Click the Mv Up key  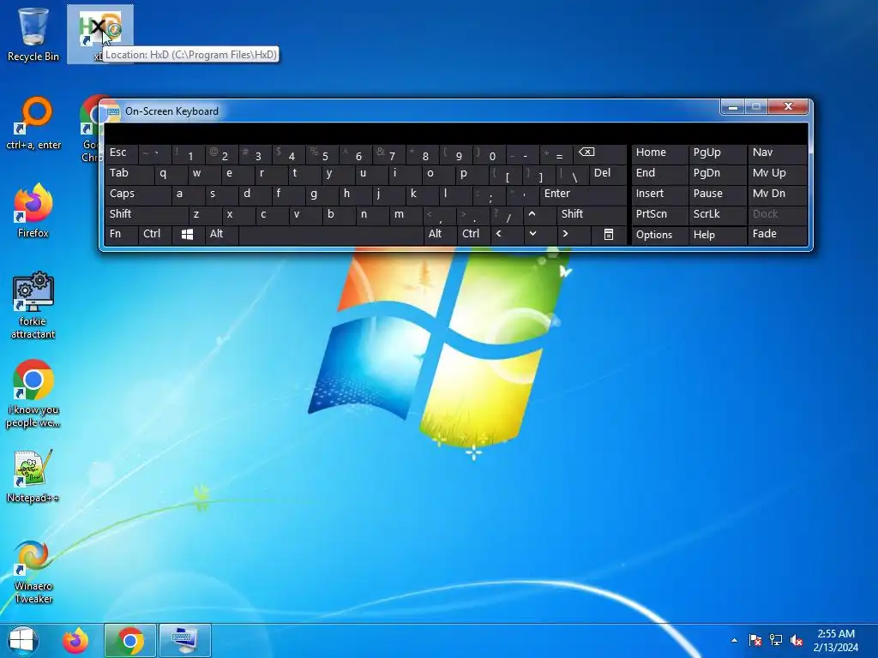coord(777,173)
